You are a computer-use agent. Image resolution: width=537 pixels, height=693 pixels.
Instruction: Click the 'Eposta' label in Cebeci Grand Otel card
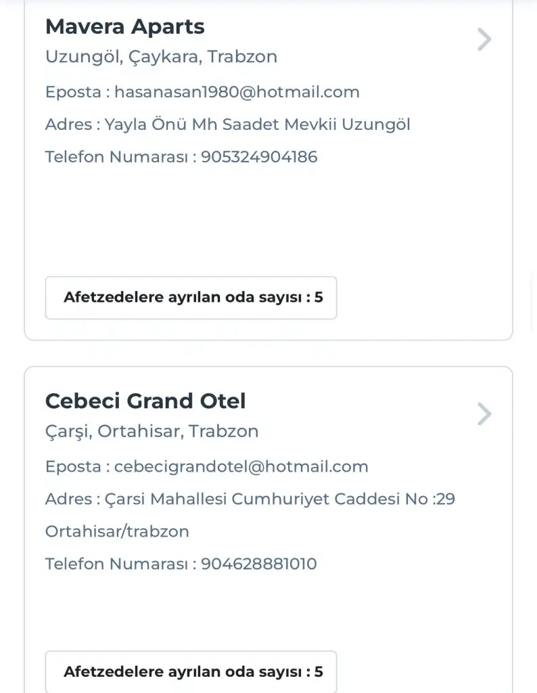pyautogui.click(x=73, y=466)
